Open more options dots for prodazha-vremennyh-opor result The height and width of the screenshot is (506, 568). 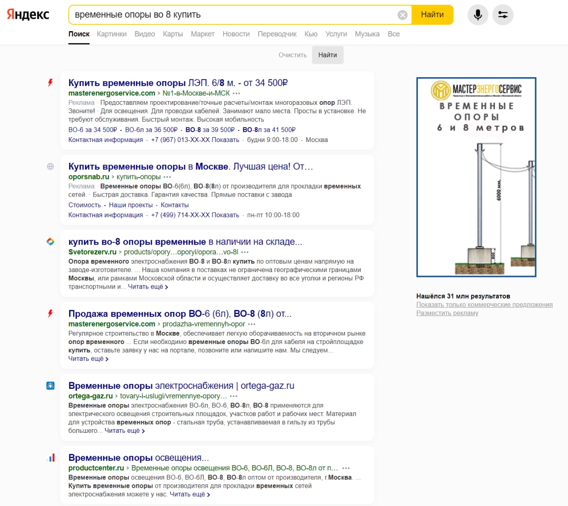click(252, 324)
